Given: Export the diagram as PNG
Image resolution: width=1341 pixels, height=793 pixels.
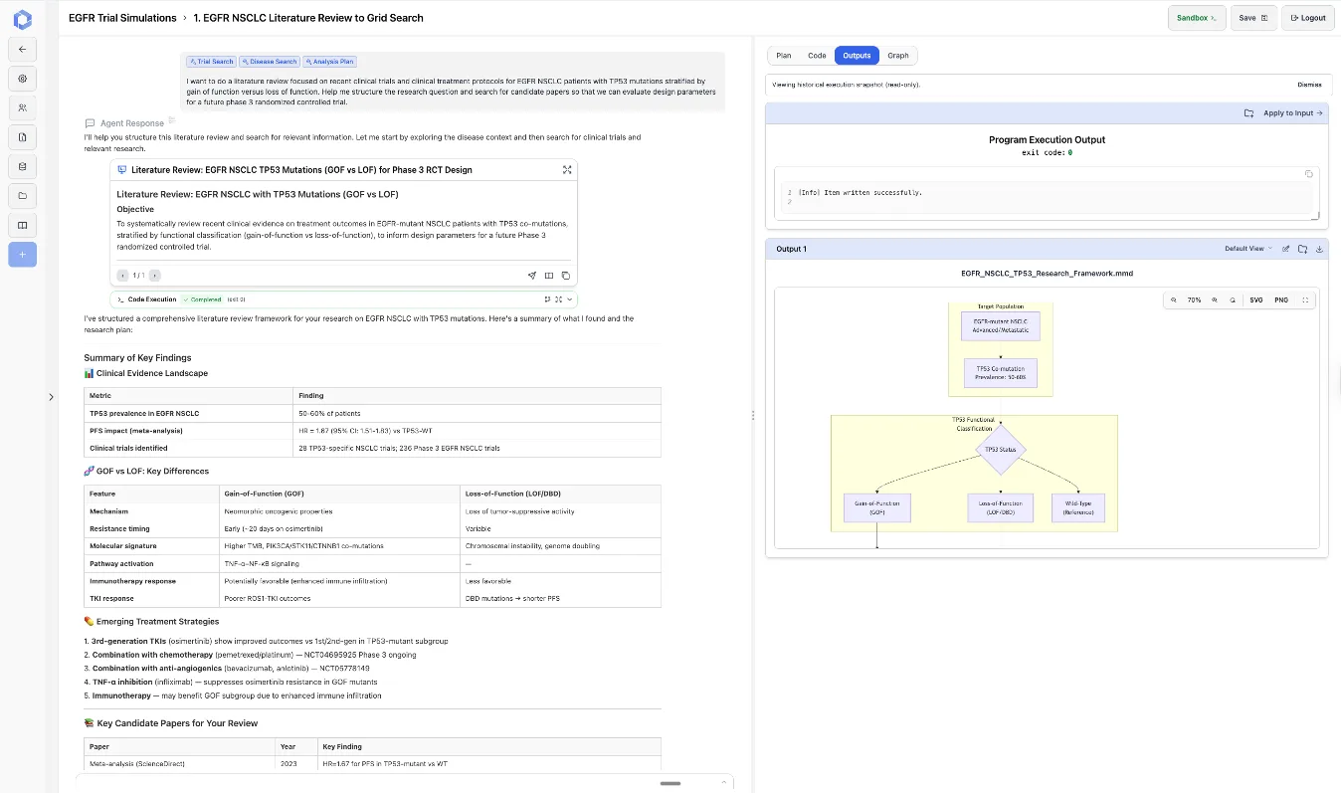Looking at the screenshot, I should pyautogui.click(x=1281, y=299).
